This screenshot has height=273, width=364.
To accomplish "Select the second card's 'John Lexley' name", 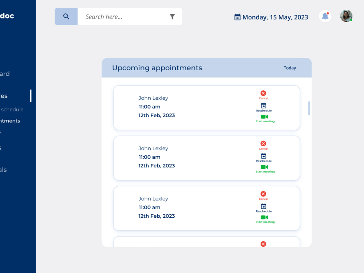I will 153,149.
